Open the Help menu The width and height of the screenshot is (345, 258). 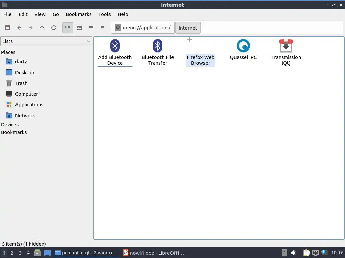[x=123, y=14]
